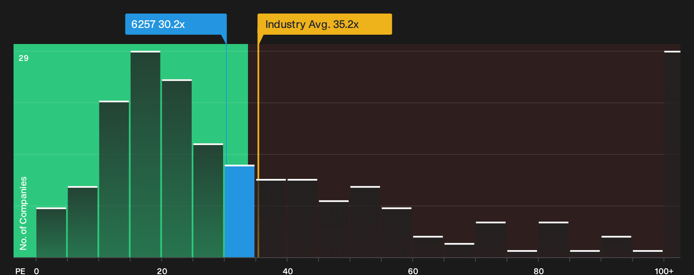The width and height of the screenshot is (694, 275).
Task: Click the green bar for PE 10-15
Action: [114, 179]
